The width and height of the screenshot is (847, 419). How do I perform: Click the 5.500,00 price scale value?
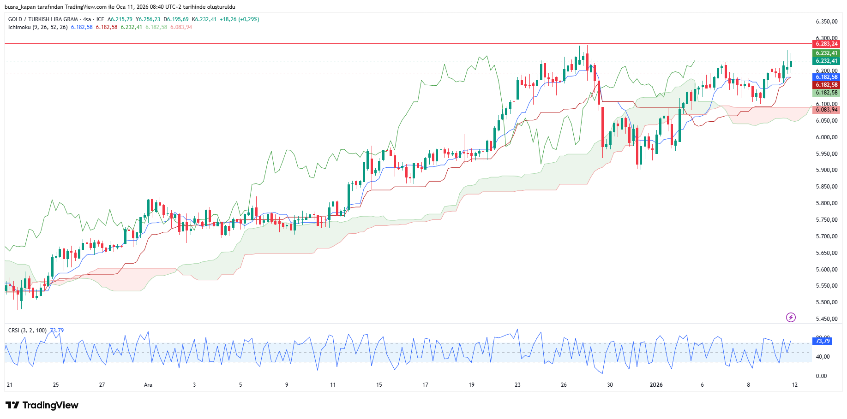coord(826,302)
